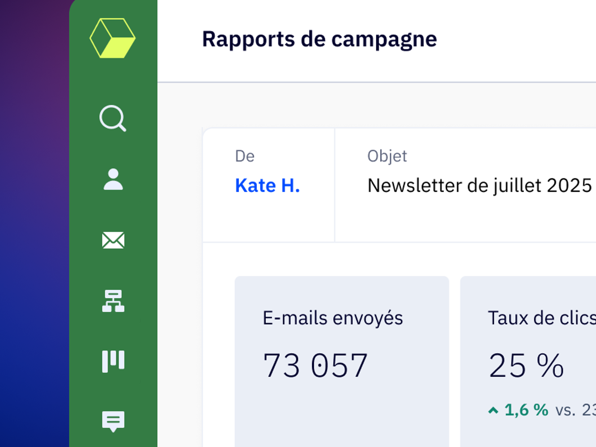The height and width of the screenshot is (447, 596).
Task: Click the 'Objet' field label
Action: pos(387,156)
